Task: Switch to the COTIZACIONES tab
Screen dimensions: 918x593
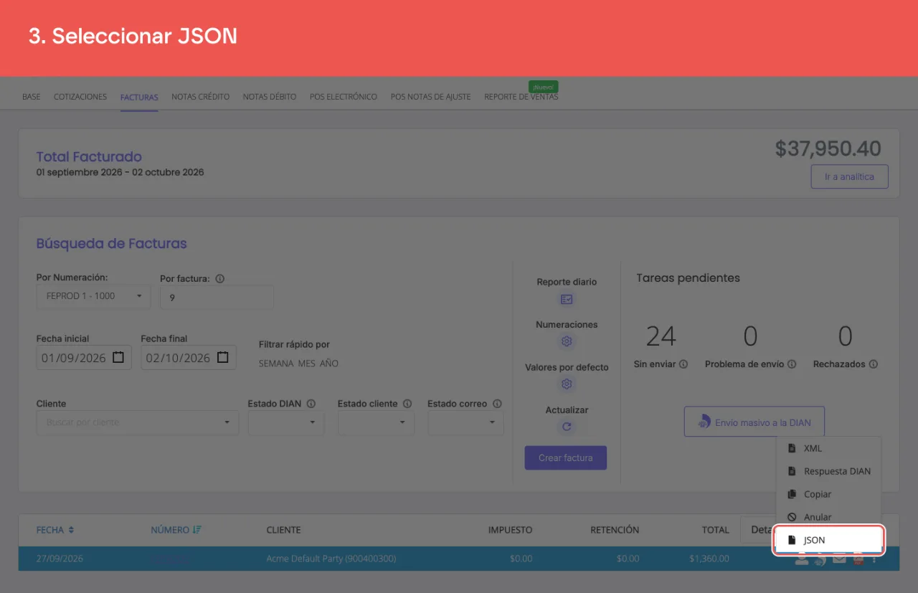Action: pyautogui.click(x=80, y=97)
